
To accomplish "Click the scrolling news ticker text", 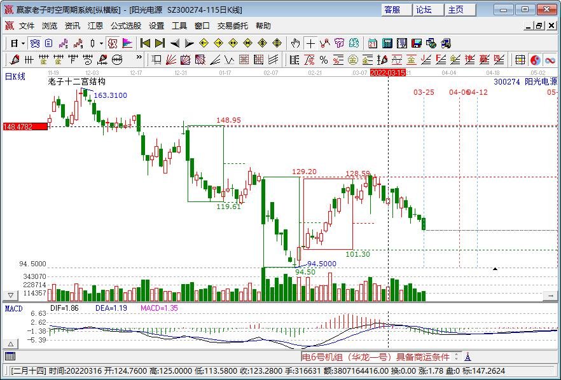I will 376,356.
